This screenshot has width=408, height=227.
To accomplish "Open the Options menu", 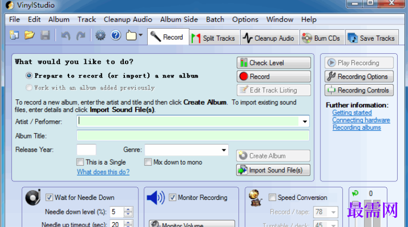I will 245,20.
